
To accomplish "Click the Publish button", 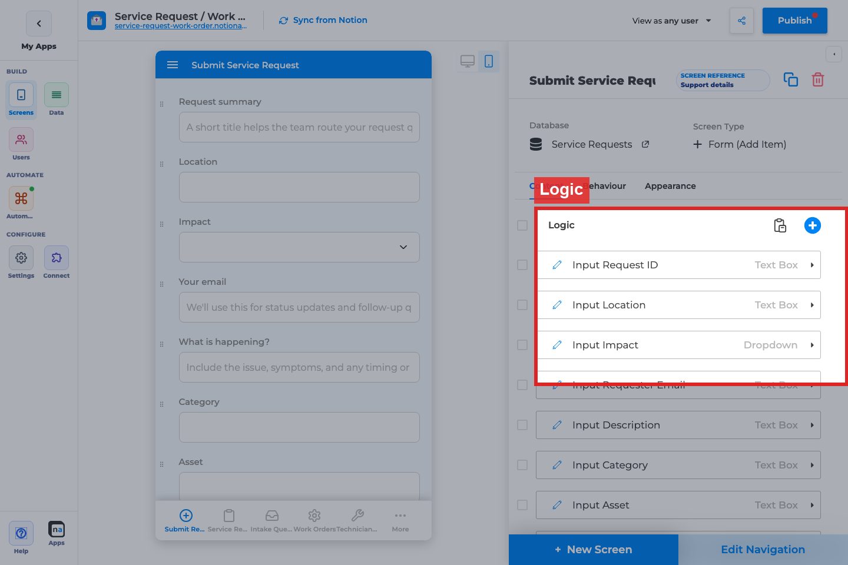I will [x=795, y=21].
